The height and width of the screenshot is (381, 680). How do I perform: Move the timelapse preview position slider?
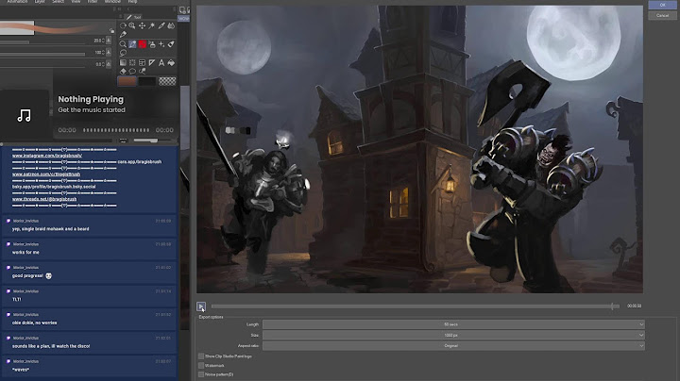pos(415,306)
